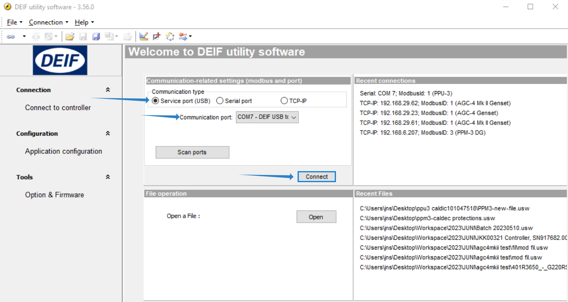This screenshot has height=302, width=568.
Task: Click the open folder toolbar icon
Action: [70, 37]
